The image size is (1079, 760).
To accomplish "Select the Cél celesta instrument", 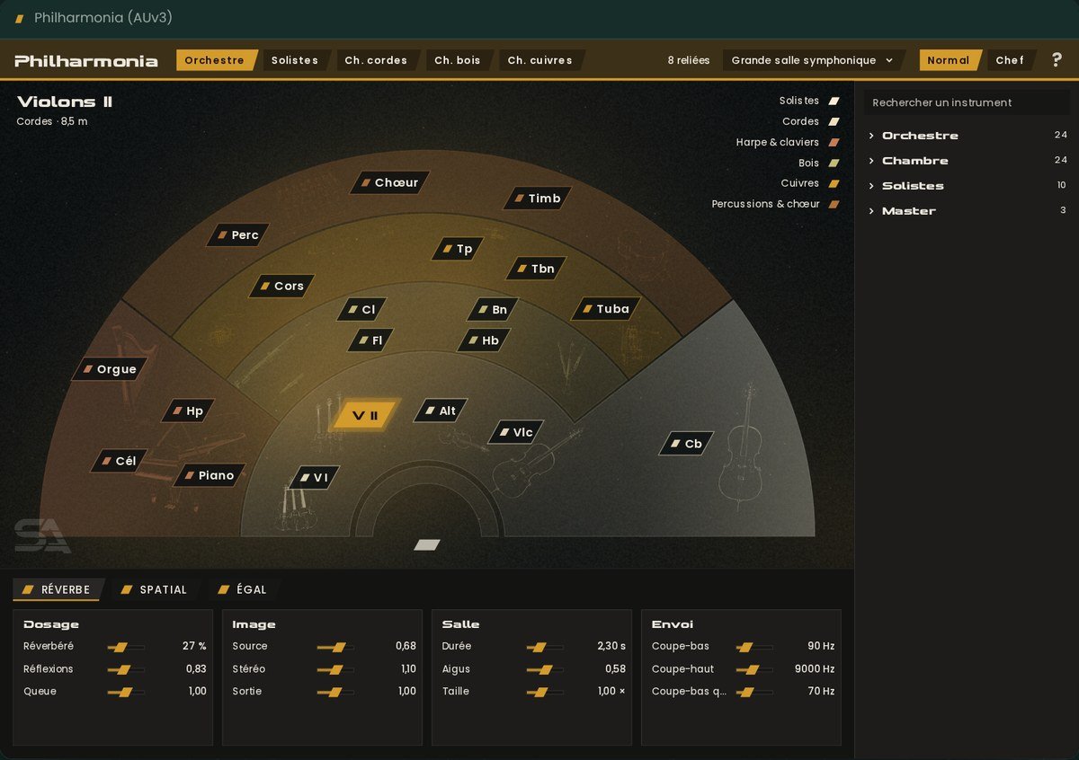I will coord(119,461).
